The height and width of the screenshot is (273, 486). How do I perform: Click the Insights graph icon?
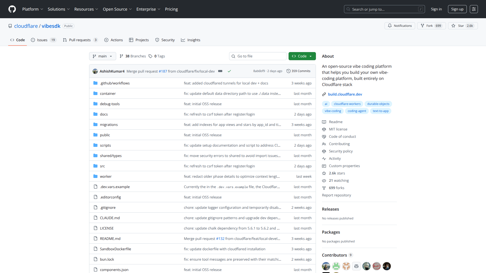[183, 40]
